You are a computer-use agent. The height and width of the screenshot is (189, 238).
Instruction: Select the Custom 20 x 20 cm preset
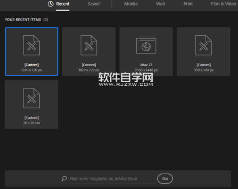(x=32, y=104)
